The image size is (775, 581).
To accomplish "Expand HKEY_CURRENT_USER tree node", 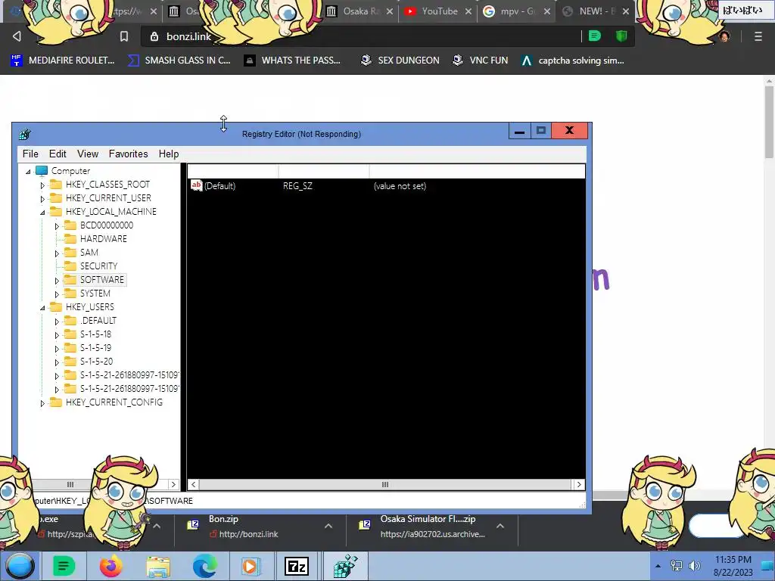I will pyautogui.click(x=42, y=199).
